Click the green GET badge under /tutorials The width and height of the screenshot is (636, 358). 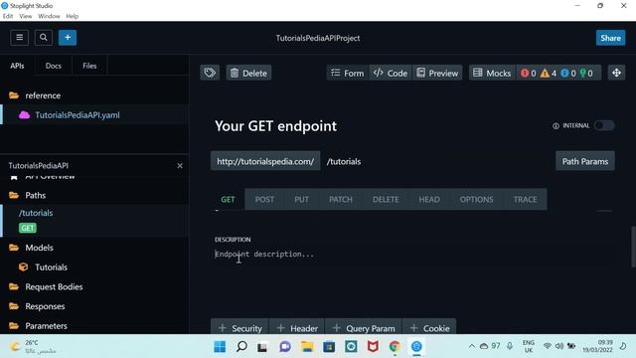[28, 228]
